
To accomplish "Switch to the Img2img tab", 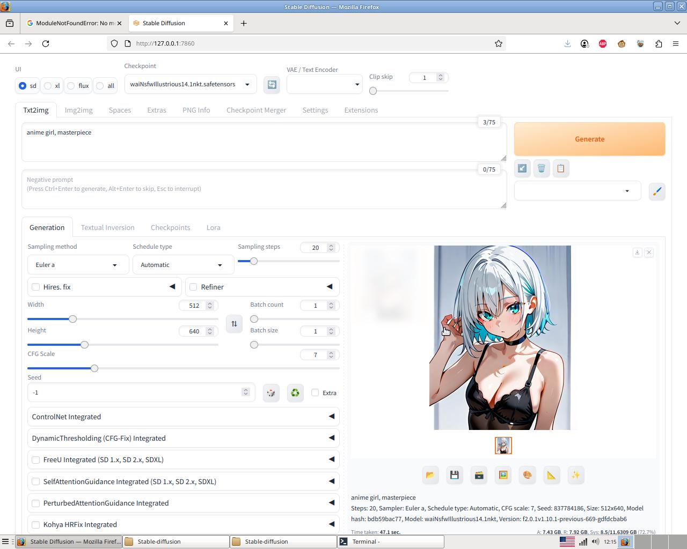I will coord(78,110).
